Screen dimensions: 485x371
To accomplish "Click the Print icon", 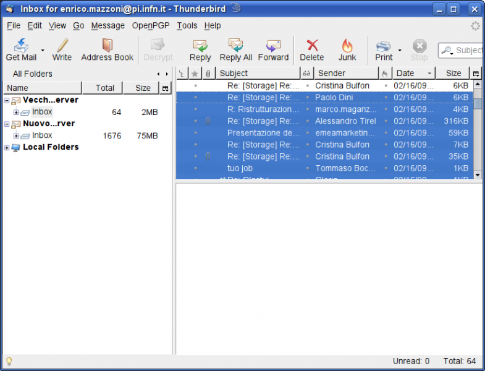I will (x=384, y=46).
